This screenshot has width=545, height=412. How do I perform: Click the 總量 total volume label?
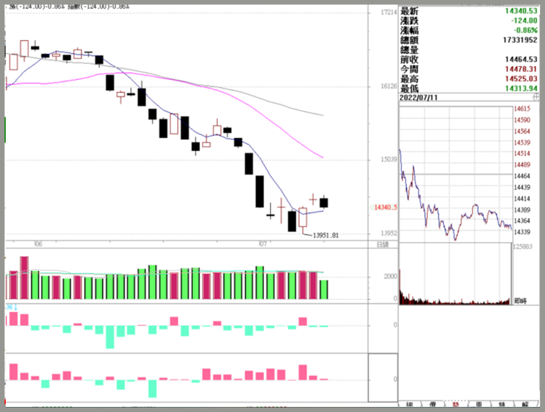tap(409, 50)
